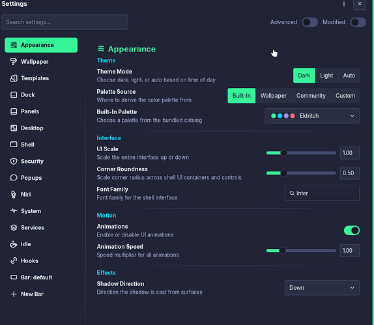Open the Popups speech bubble icon
This screenshot has height=325, width=374.
pos(14,178)
